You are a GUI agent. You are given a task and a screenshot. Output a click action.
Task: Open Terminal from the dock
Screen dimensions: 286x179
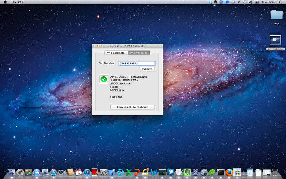(221, 172)
